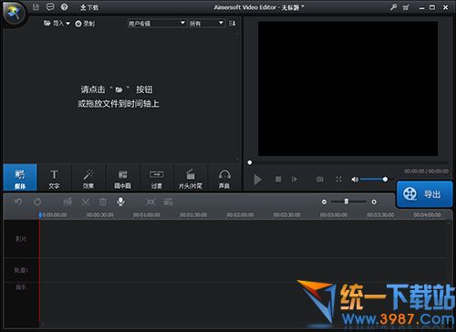Screen dimensions: 456x332
Task: Open the help question mark icon
Action: 64,7
